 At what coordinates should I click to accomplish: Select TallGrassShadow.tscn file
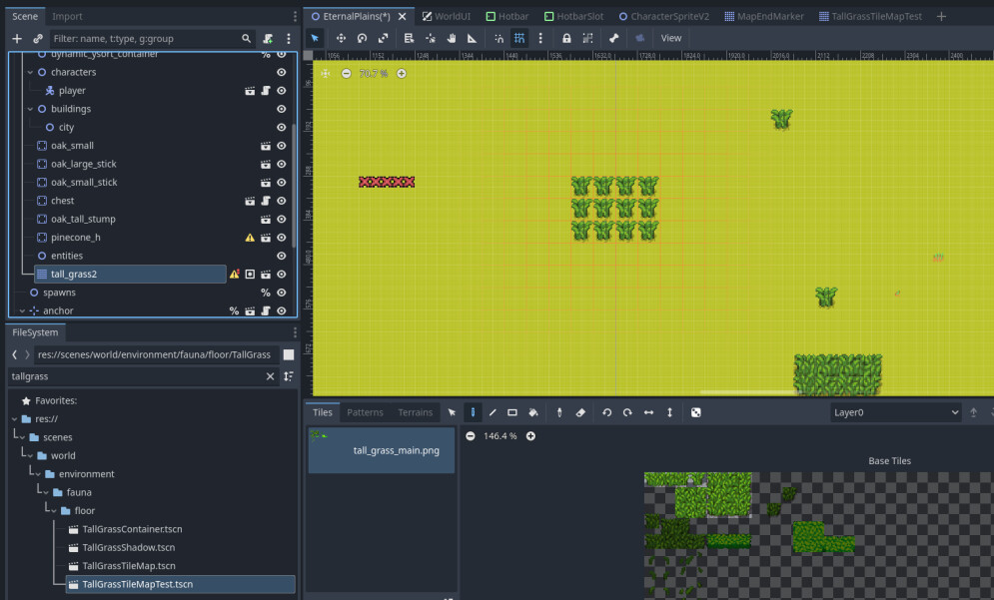coord(129,547)
